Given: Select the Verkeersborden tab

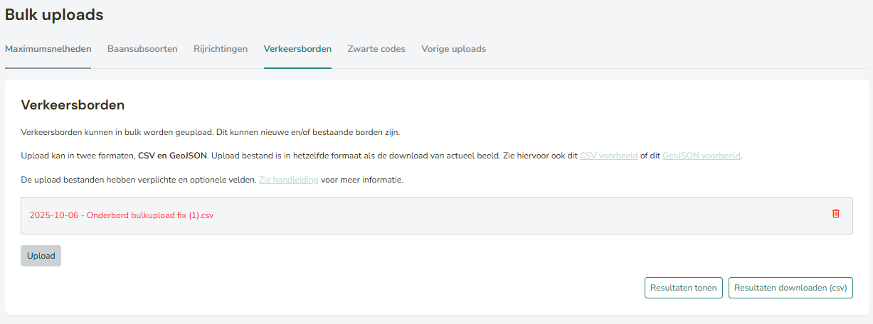Looking at the screenshot, I should (x=297, y=49).
